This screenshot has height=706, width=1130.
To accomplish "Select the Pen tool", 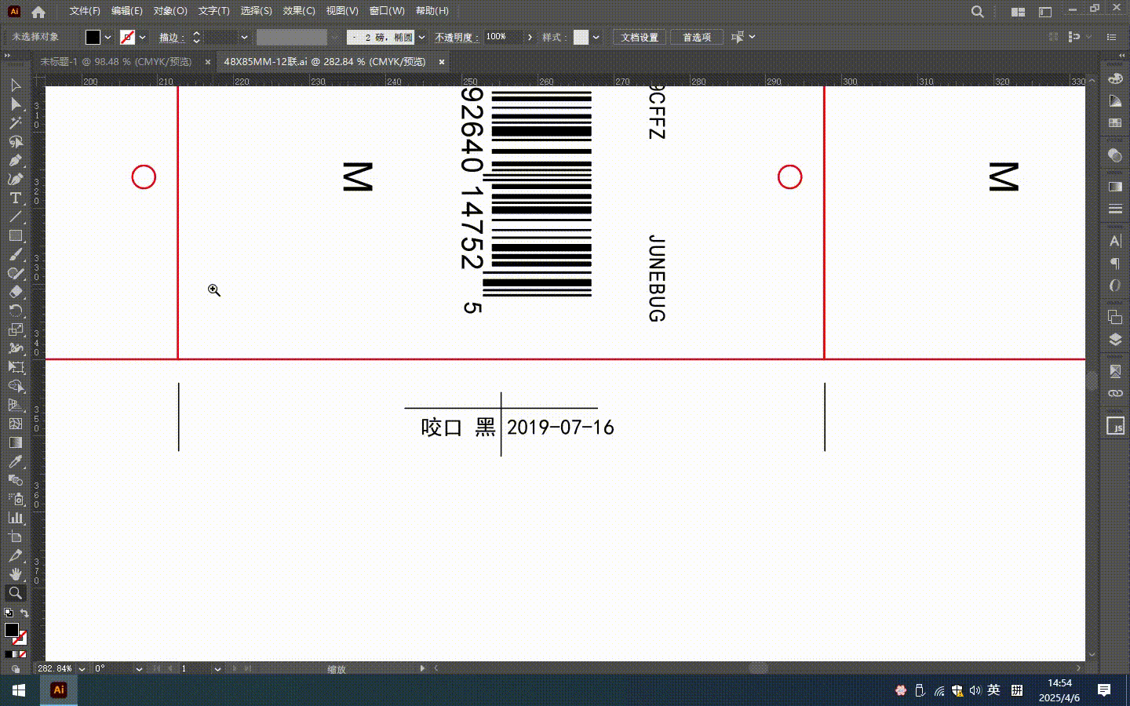I will [15, 160].
